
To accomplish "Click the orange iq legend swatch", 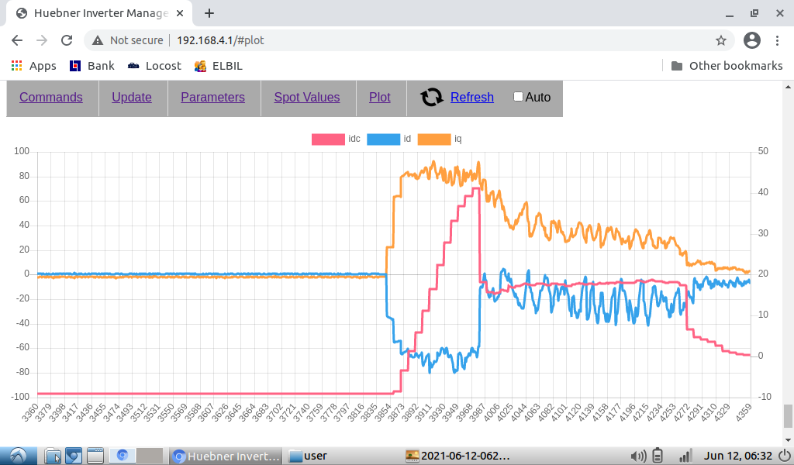I will pyautogui.click(x=434, y=139).
